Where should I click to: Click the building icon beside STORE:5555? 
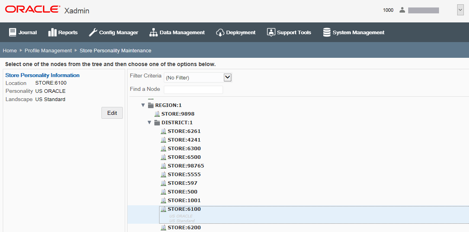click(x=163, y=174)
